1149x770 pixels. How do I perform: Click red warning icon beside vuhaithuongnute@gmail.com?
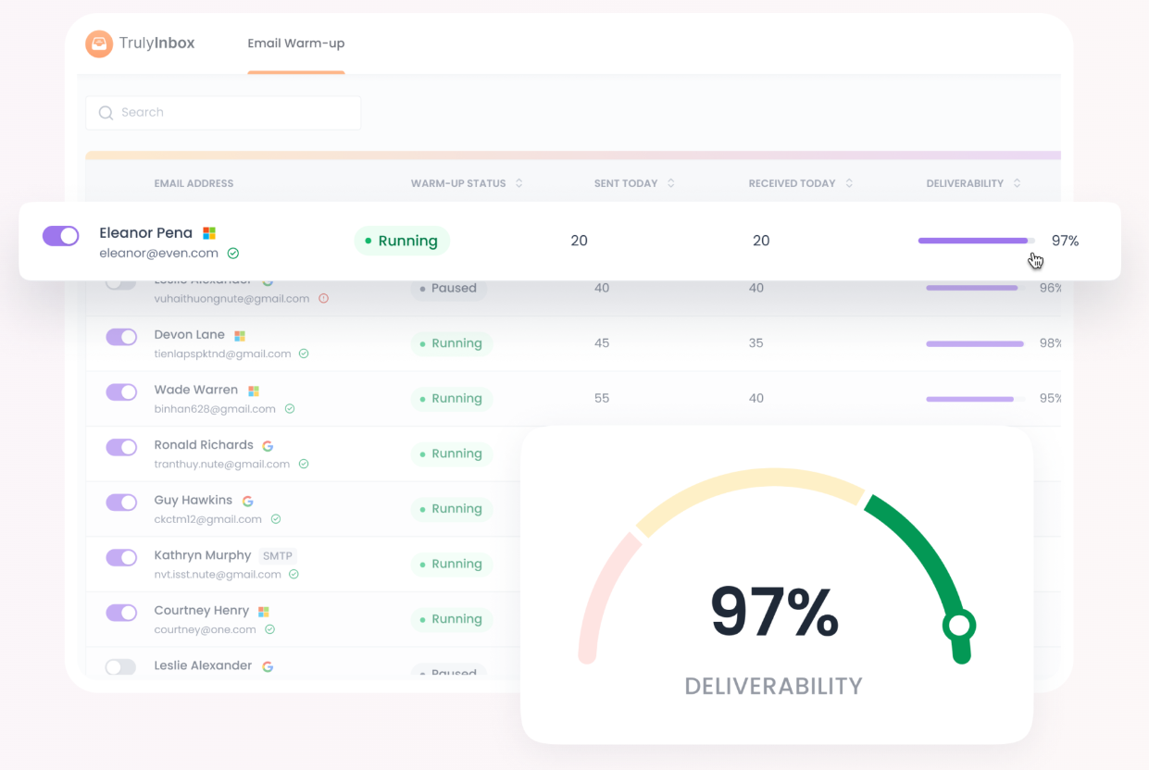pos(323,299)
